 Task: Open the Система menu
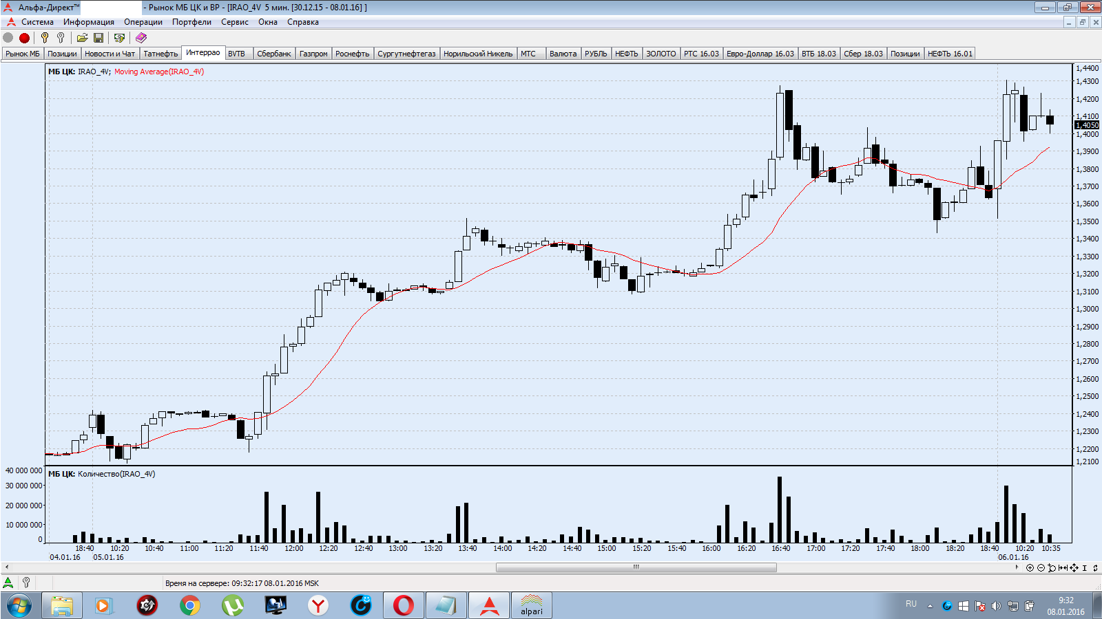click(x=37, y=22)
